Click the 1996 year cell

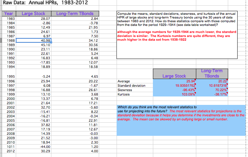(9, 81)
